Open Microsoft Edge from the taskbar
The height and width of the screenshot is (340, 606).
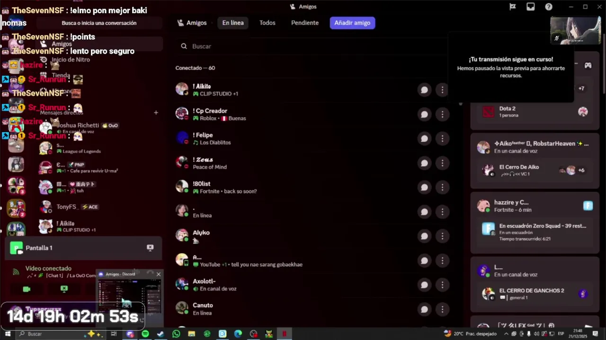point(238,334)
